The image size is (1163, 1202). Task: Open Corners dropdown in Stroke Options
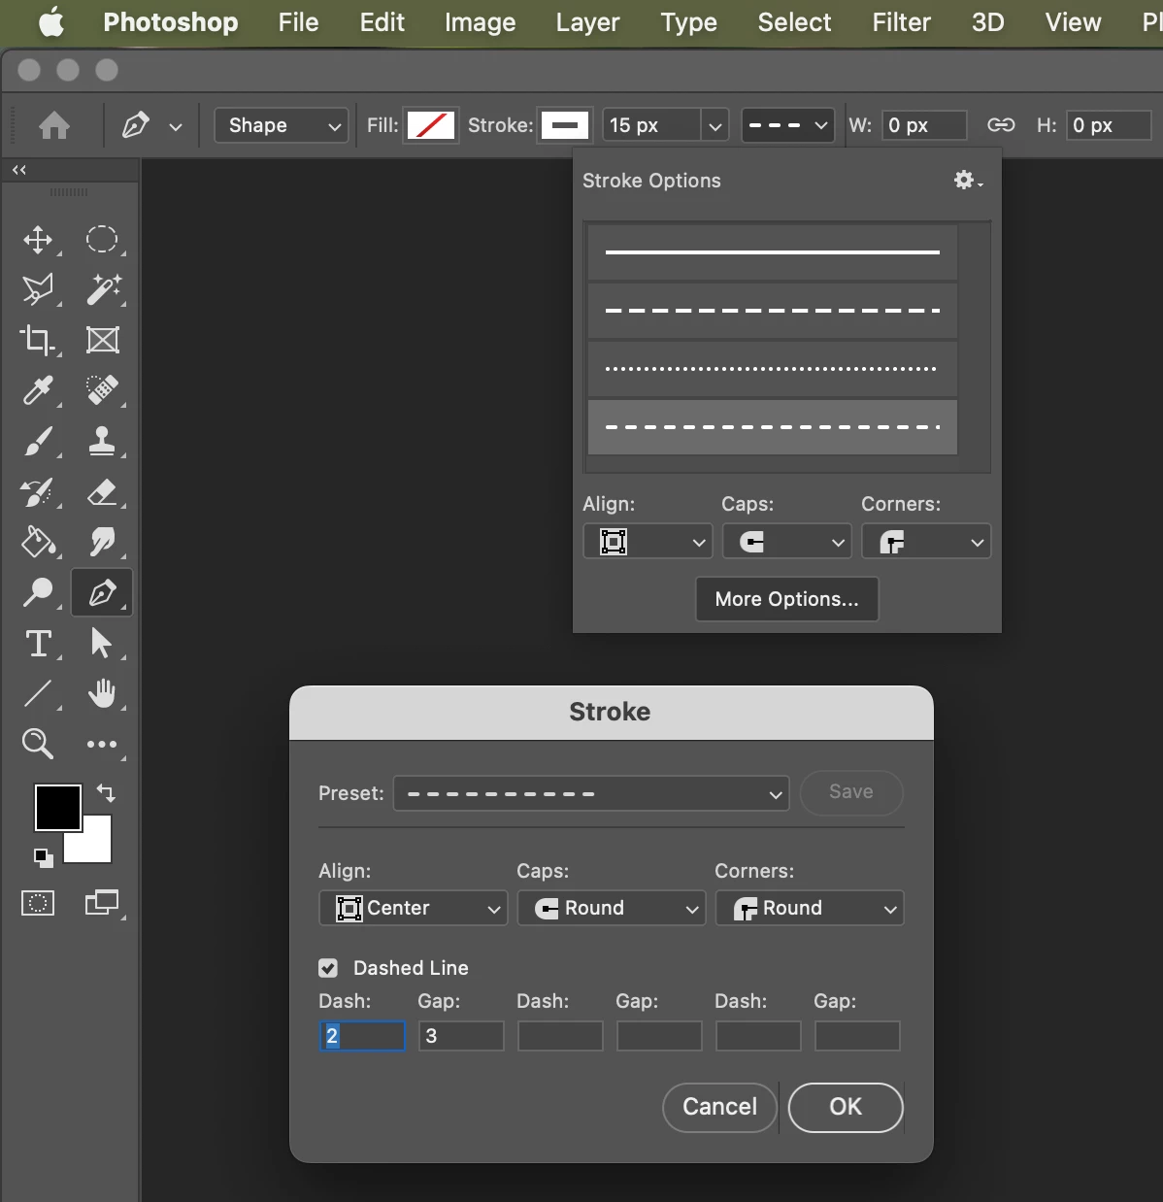coord(926,542)
